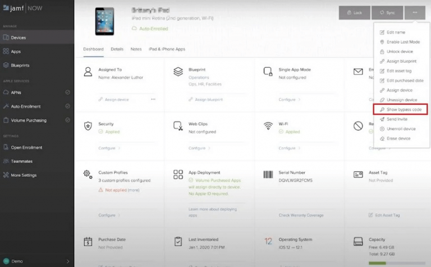Open Blueprints in the sidebar

point(20,65)
